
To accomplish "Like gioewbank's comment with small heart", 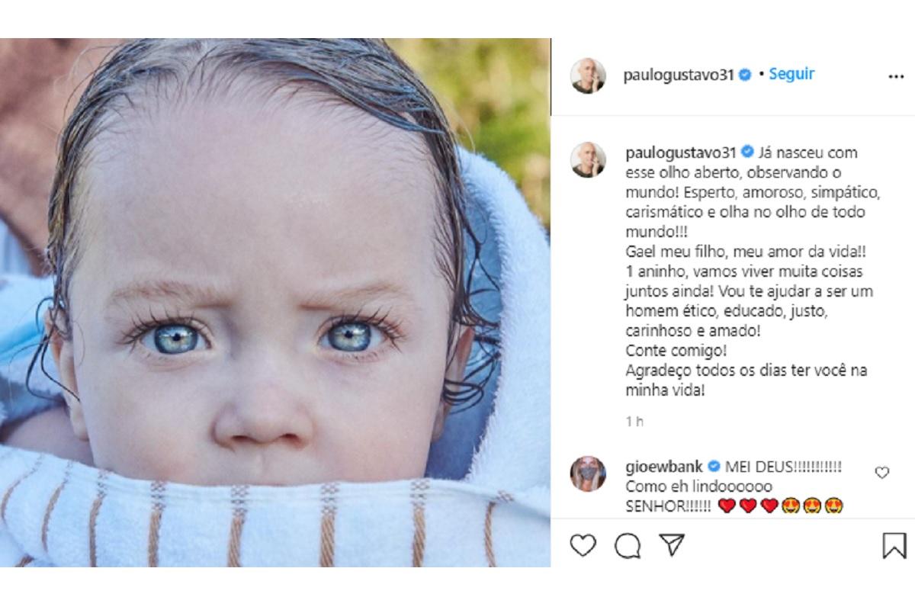I will [882, 473].
